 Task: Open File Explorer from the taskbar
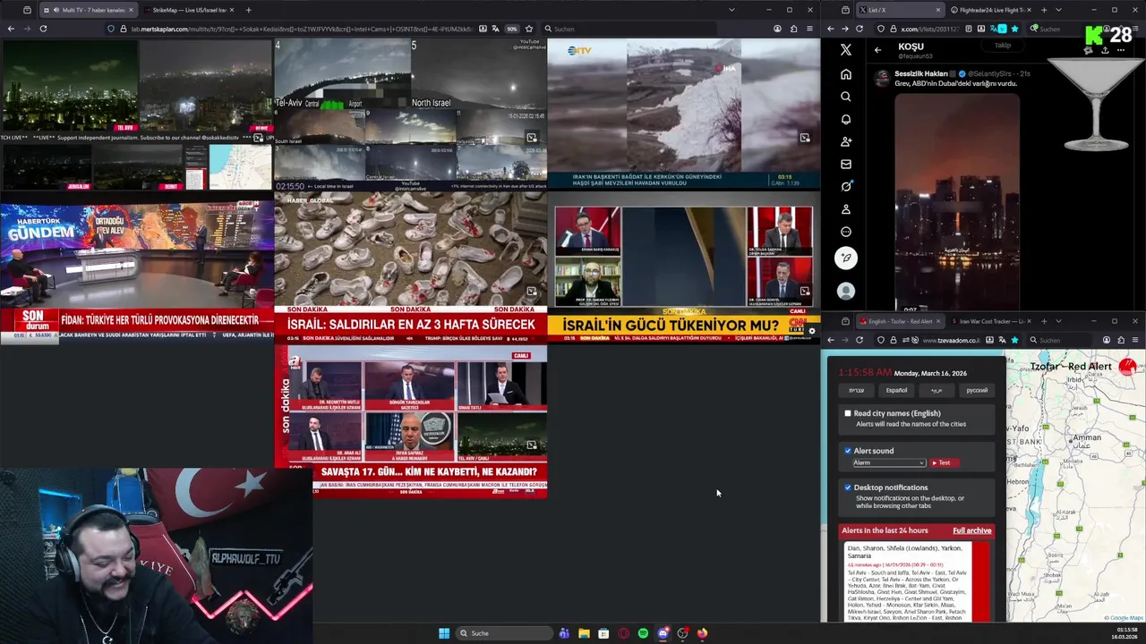click(x=584, y=633)
